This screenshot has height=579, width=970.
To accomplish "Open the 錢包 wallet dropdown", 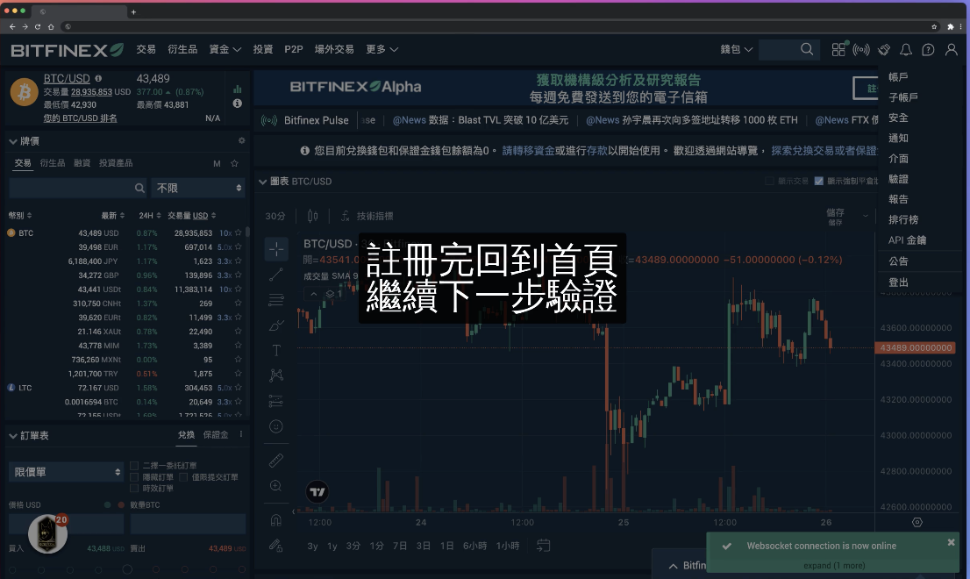I will click(x=736, y=49).
